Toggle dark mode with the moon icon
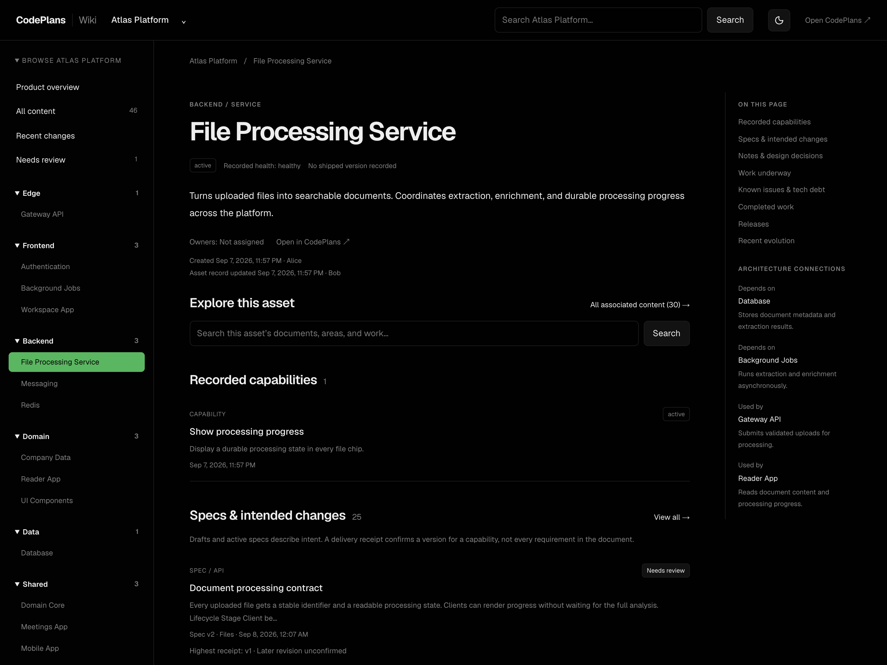 click(x=779, y=20)
